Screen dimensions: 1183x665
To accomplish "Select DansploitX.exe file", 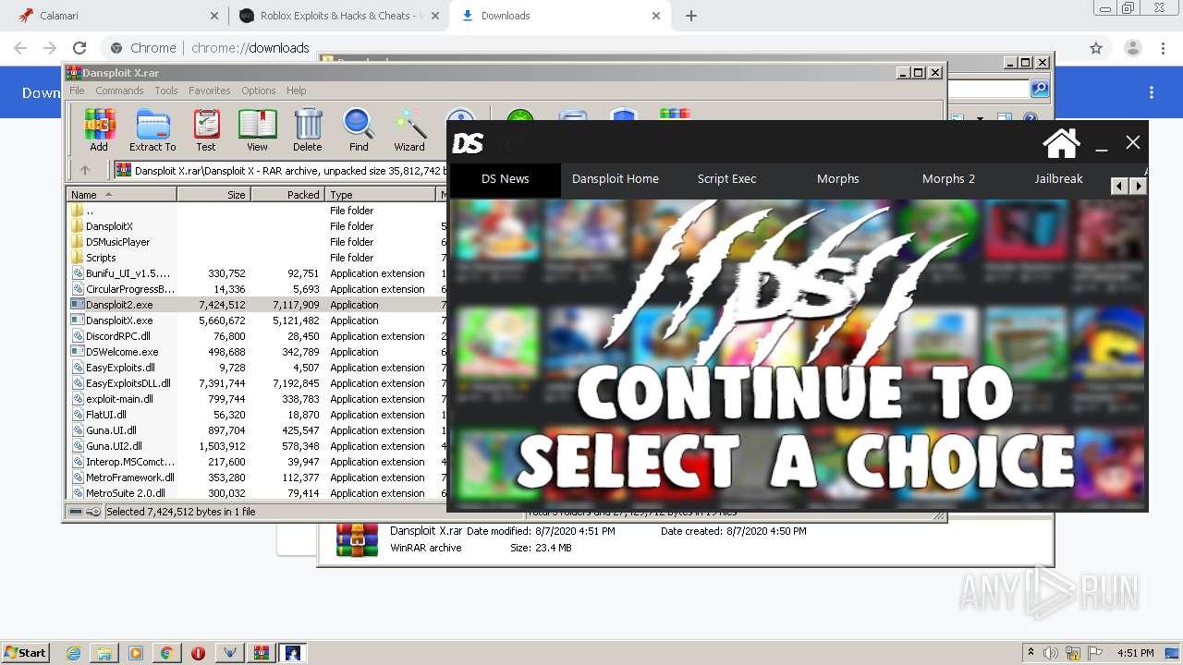I will (256, 320).
